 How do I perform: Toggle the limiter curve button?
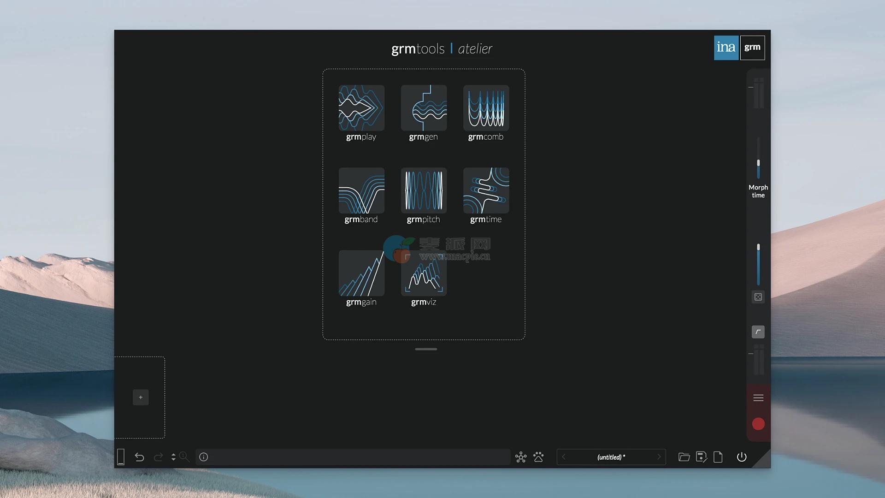tap(758, 332)
